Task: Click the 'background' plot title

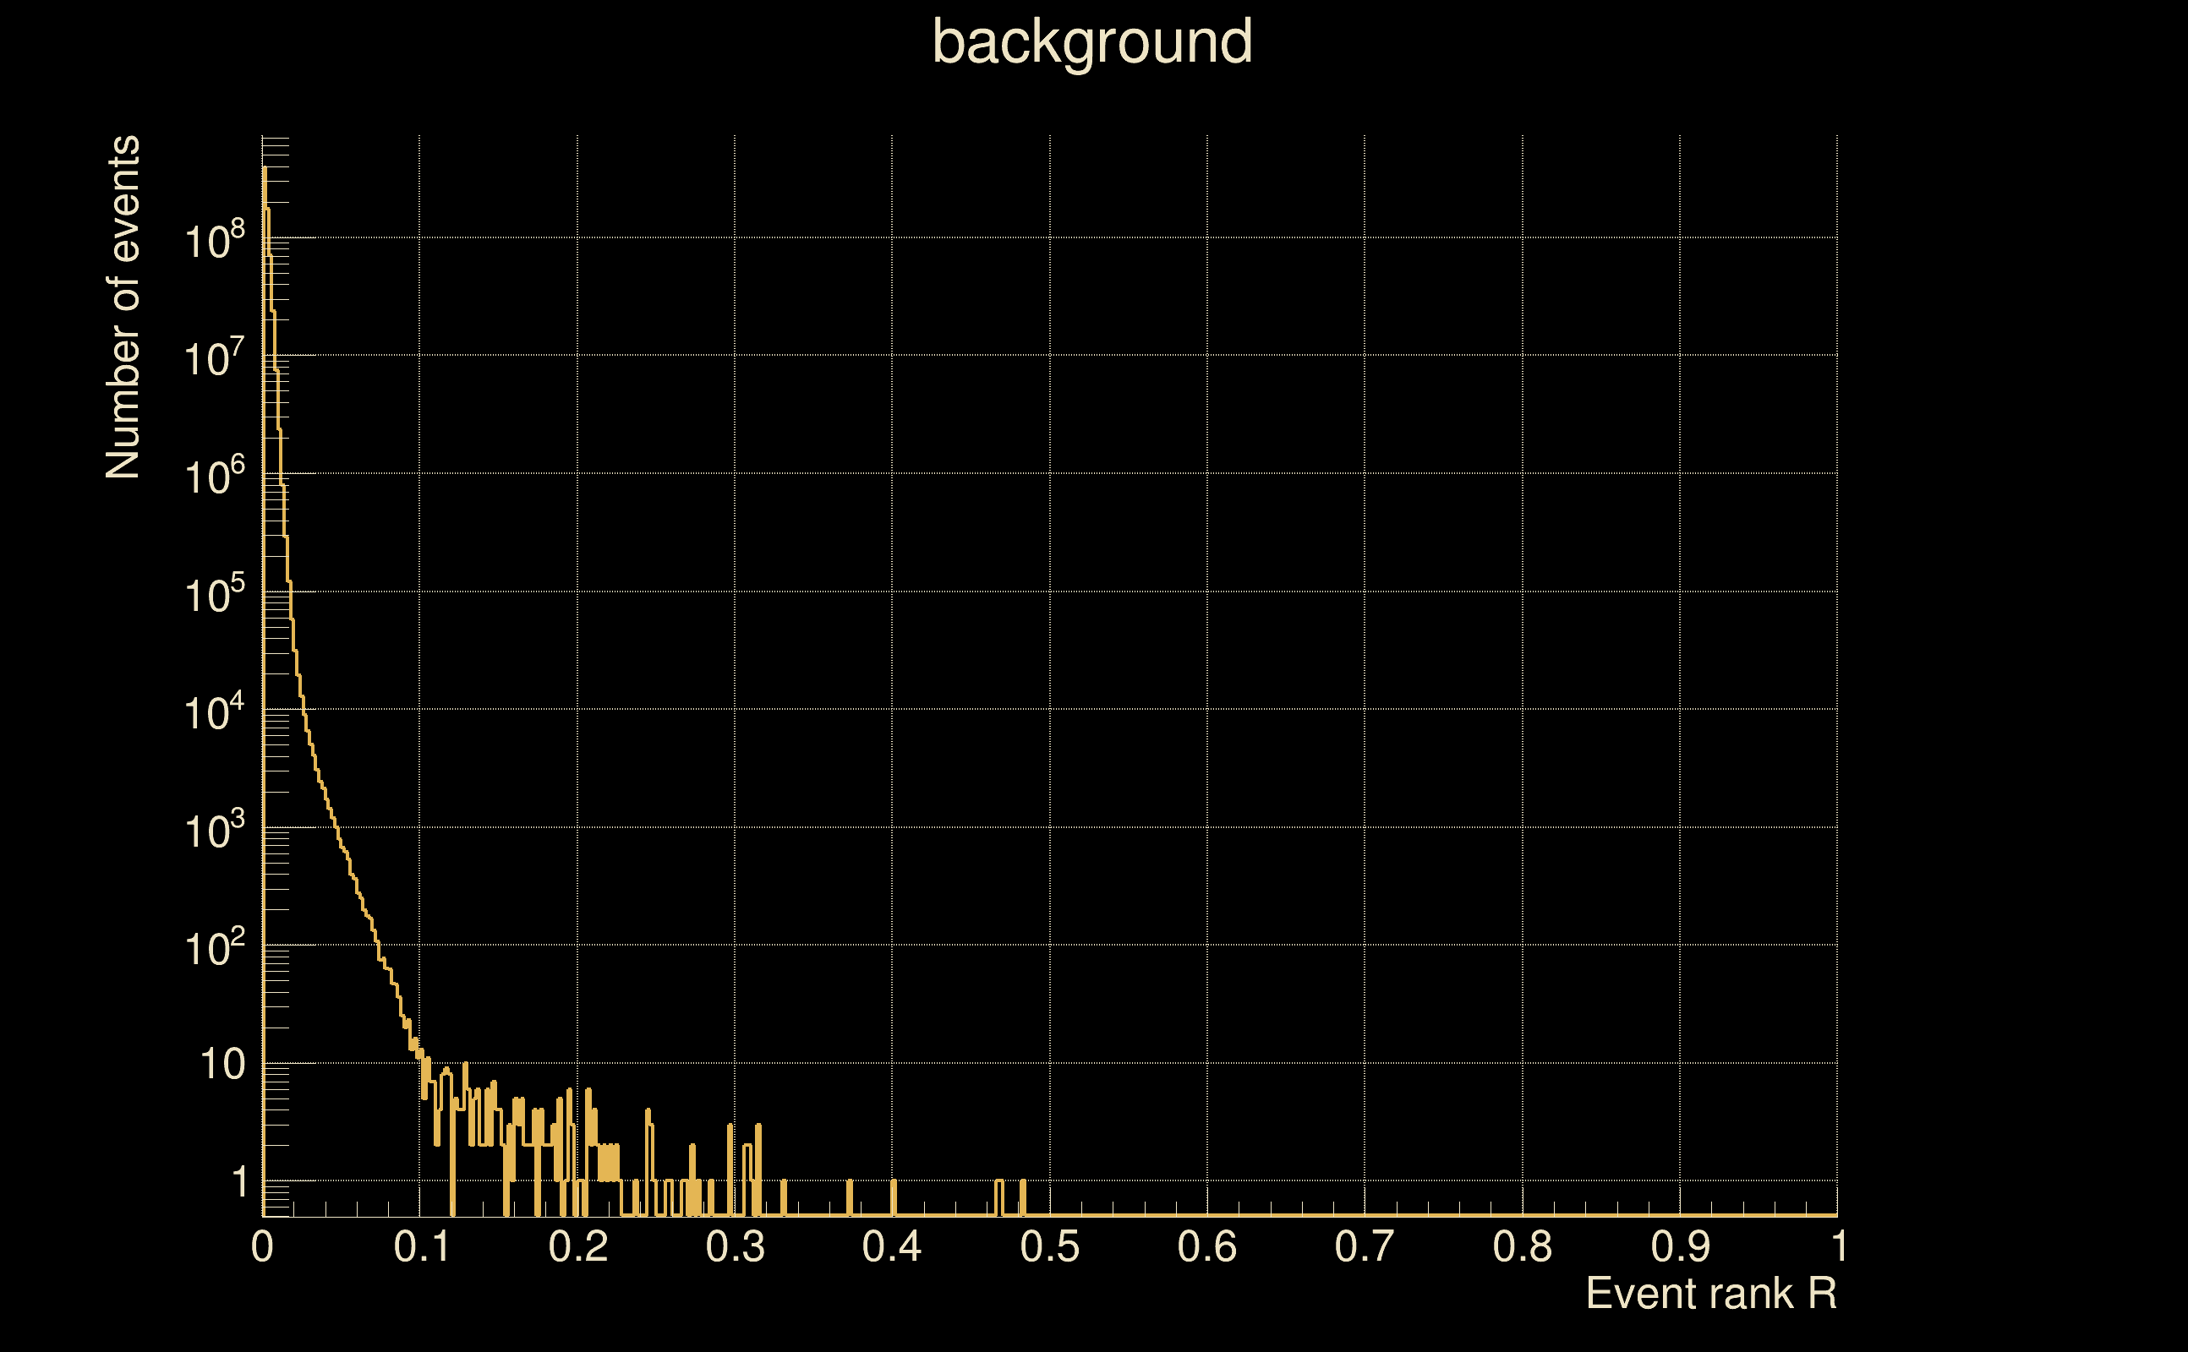Action: point(1091,42)
